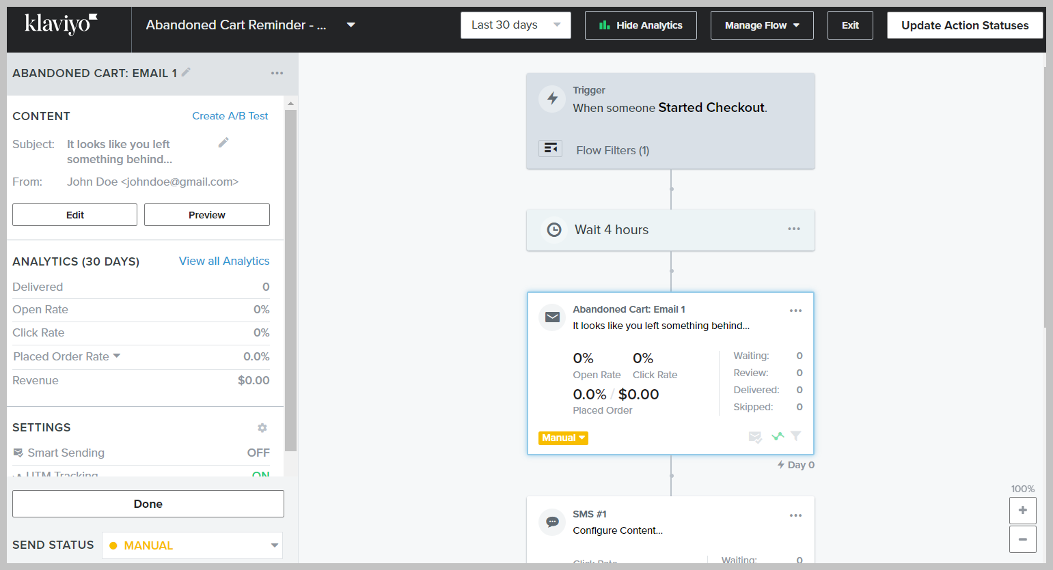1053x570 pixels.
Task: Open the flow name dropdown arrow
Action: (x=351, y=25)
